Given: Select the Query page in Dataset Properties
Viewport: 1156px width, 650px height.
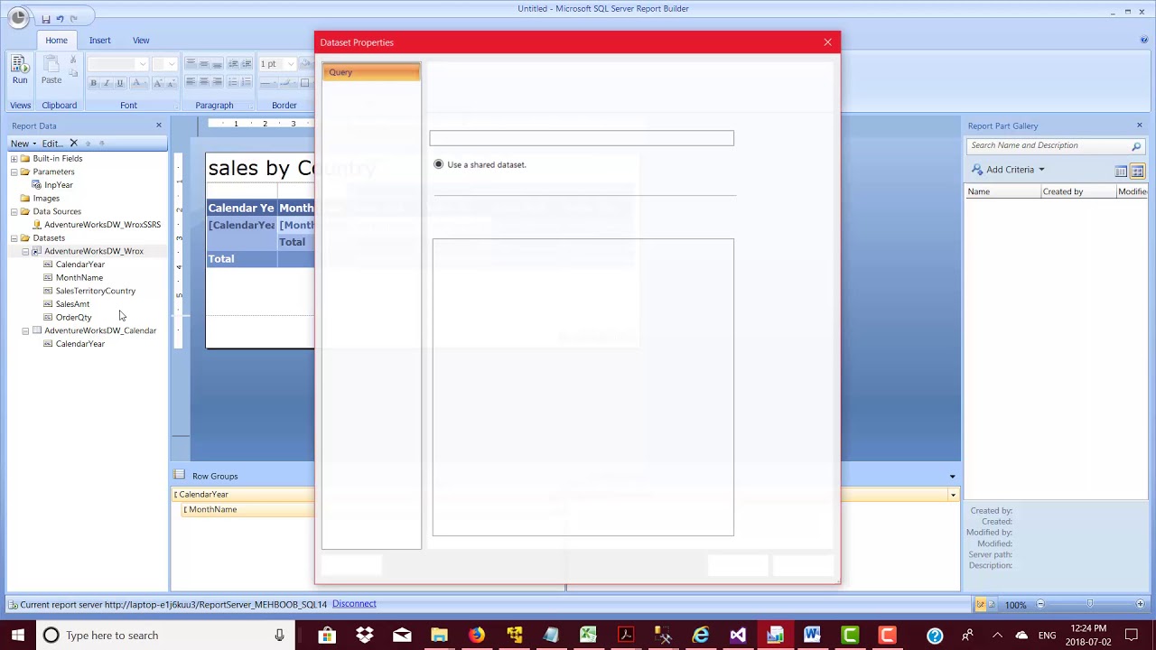Looking at the screenshot, I should (371, 72).
